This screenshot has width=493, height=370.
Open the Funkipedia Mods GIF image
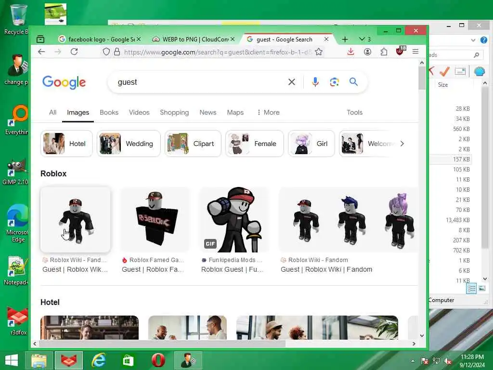coord(234,219)
